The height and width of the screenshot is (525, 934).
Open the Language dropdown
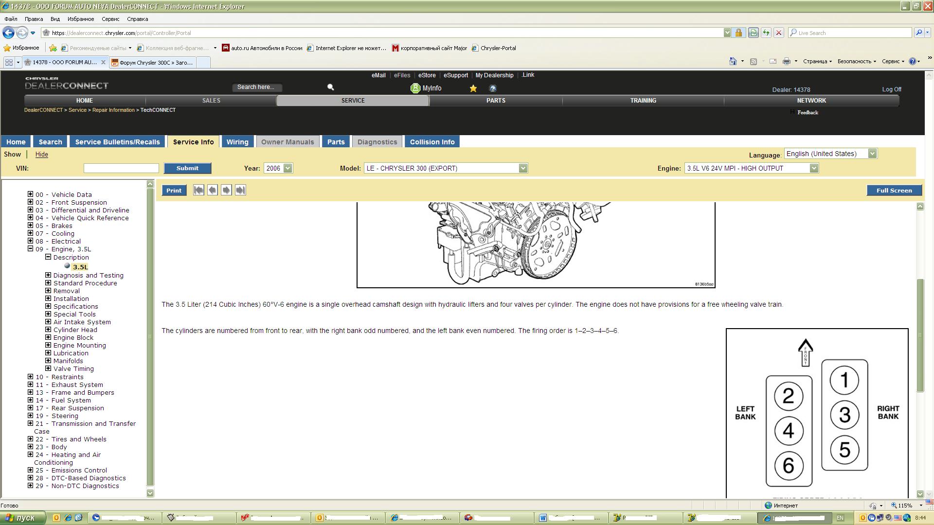pyautogui.click(x=872, y=154)
